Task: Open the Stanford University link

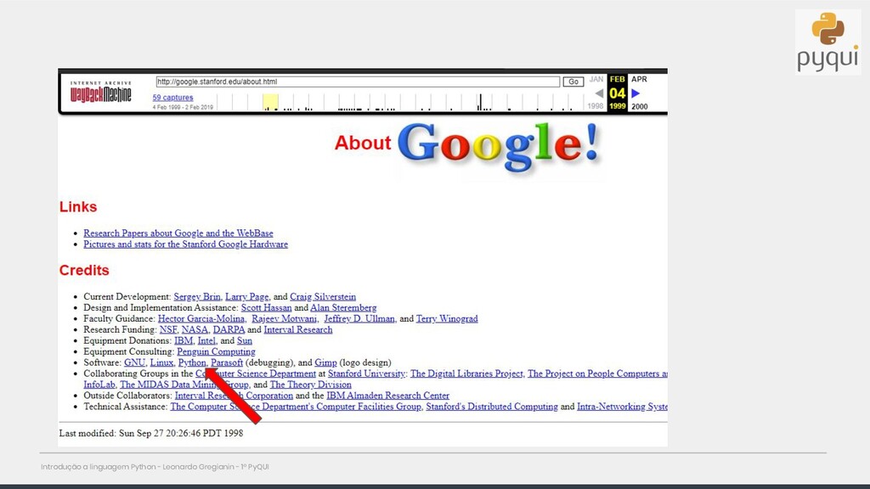Action: pos(366,374)
